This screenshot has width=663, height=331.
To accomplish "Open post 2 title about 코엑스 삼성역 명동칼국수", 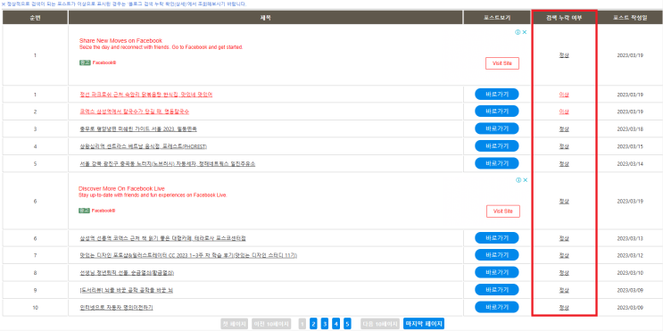I will tap(134, 112).
